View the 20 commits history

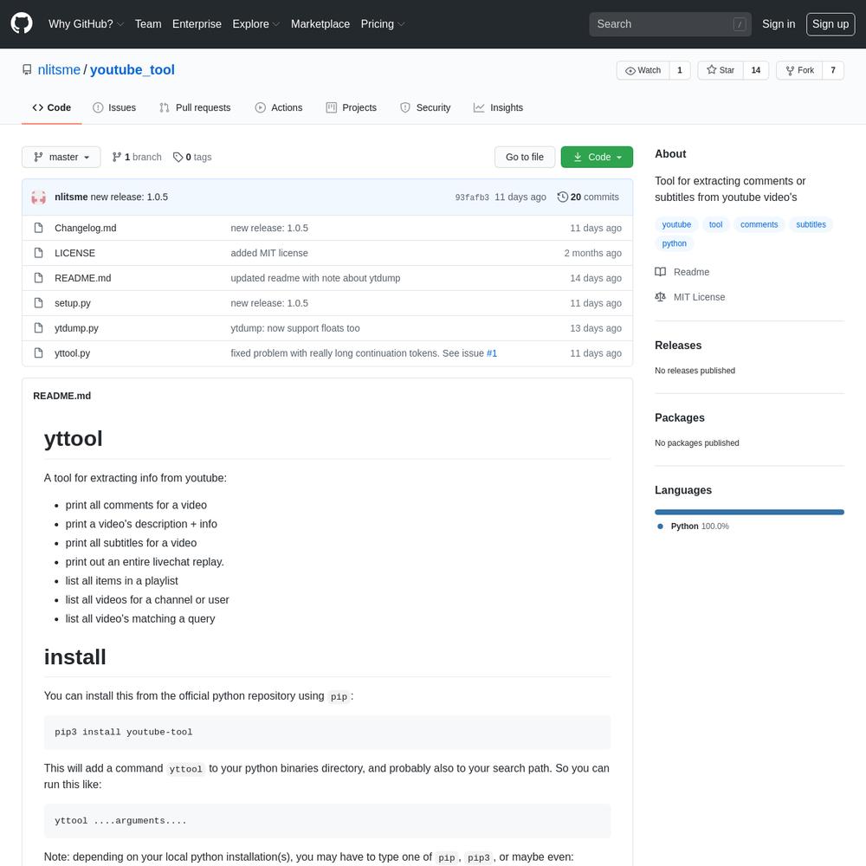tap(588, 197)
